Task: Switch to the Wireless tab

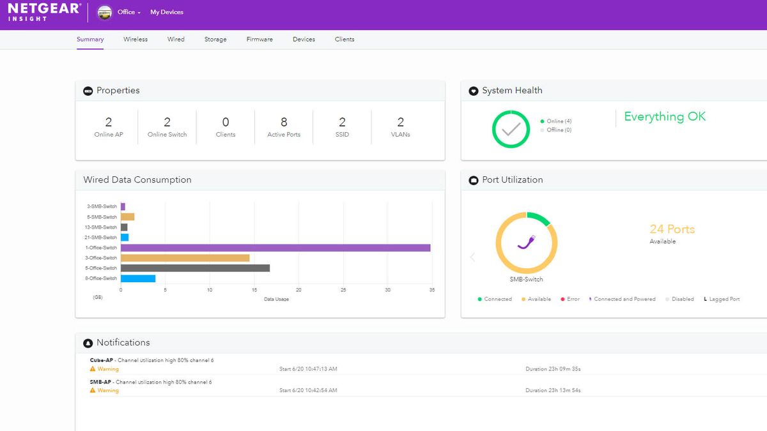Action: pos(136,39)
